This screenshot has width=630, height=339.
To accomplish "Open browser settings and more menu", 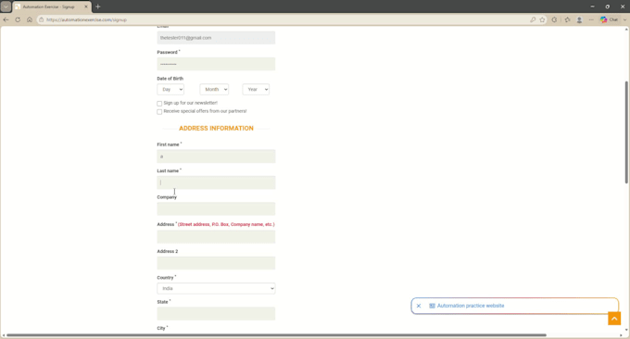I will click(591, 19).
